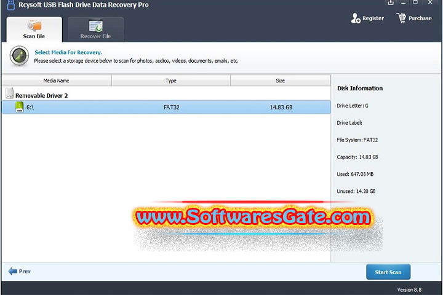The width and height of the screenshot is (443, 295).
Task: Click the Version 8.8 label
Action: (x=409, y=290)
